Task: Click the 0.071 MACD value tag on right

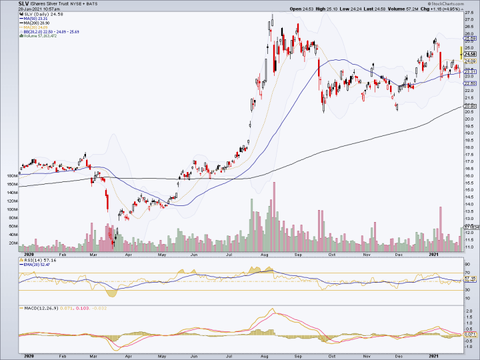Action: click(x=470, y=335)
